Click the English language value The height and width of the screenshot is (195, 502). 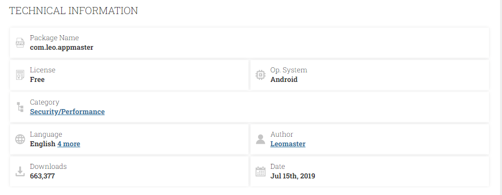coord(43,144)
